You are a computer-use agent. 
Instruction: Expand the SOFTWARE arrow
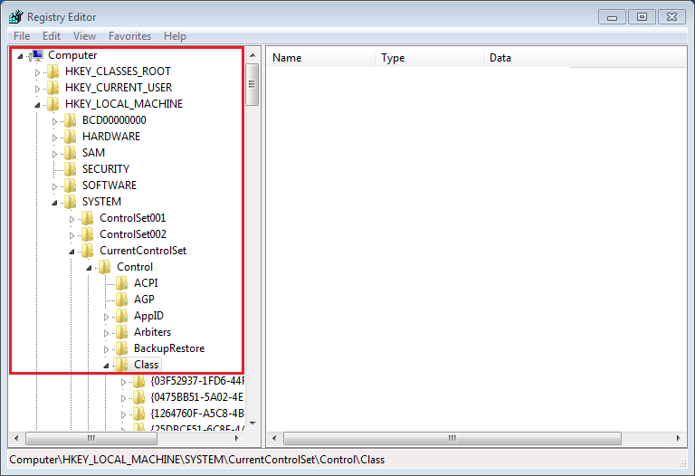pyautogui.click(x=54, y=186)
